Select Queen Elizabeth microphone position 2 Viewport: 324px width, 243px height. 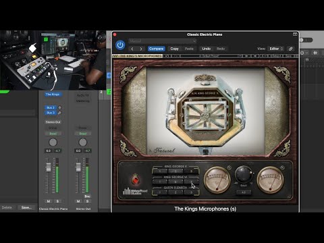(175, 192)
